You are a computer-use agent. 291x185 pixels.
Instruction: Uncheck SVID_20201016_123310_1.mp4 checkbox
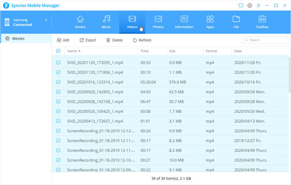58,82
